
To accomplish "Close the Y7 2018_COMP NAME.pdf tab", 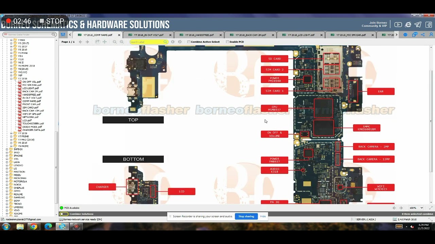I will pyautogui.click(x=119, y=35).
